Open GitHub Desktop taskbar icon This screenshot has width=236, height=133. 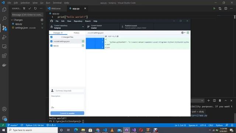pyautogui.click(x=126, y=130)
